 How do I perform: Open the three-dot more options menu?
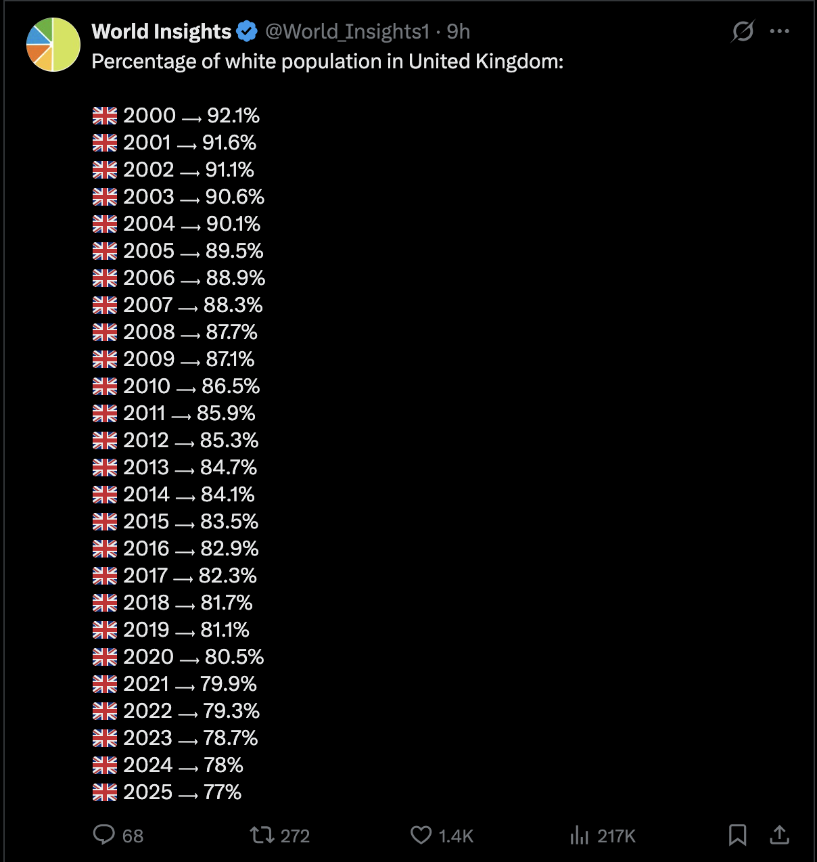pos(780,31)
